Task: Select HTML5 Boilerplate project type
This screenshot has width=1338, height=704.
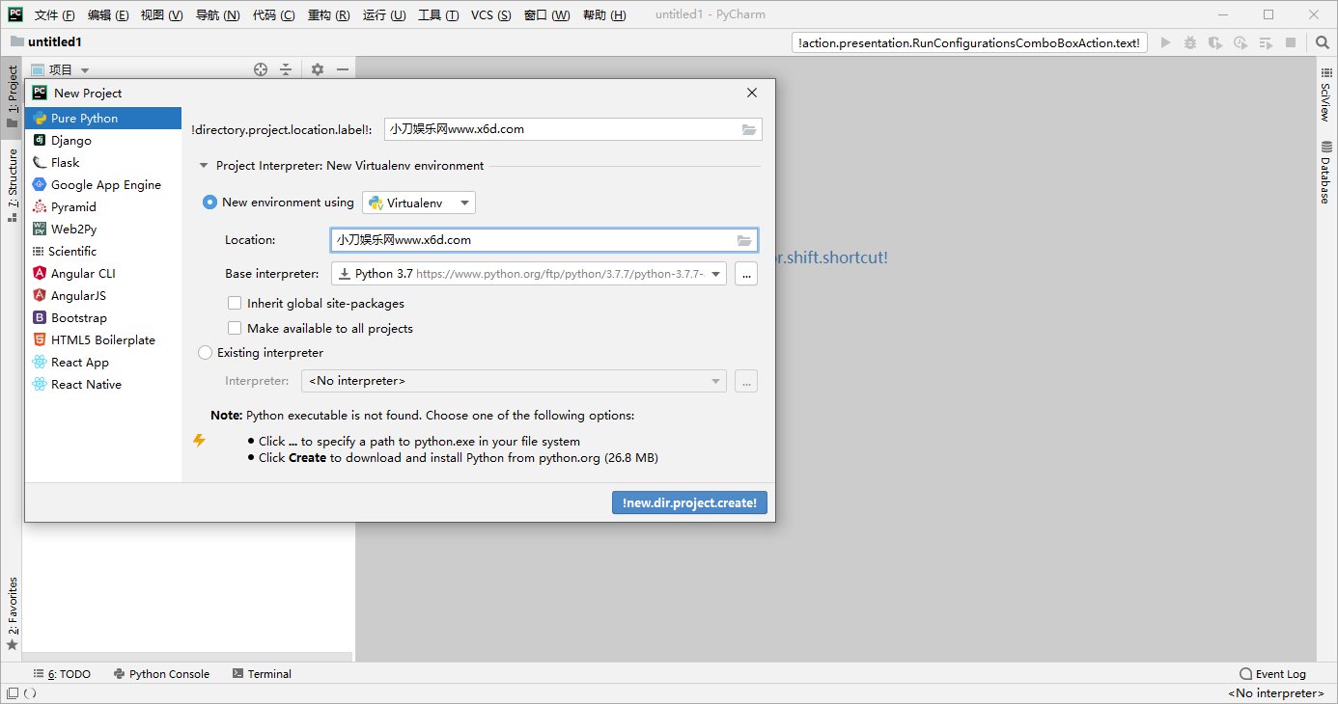Action: [x=103, y=340]
